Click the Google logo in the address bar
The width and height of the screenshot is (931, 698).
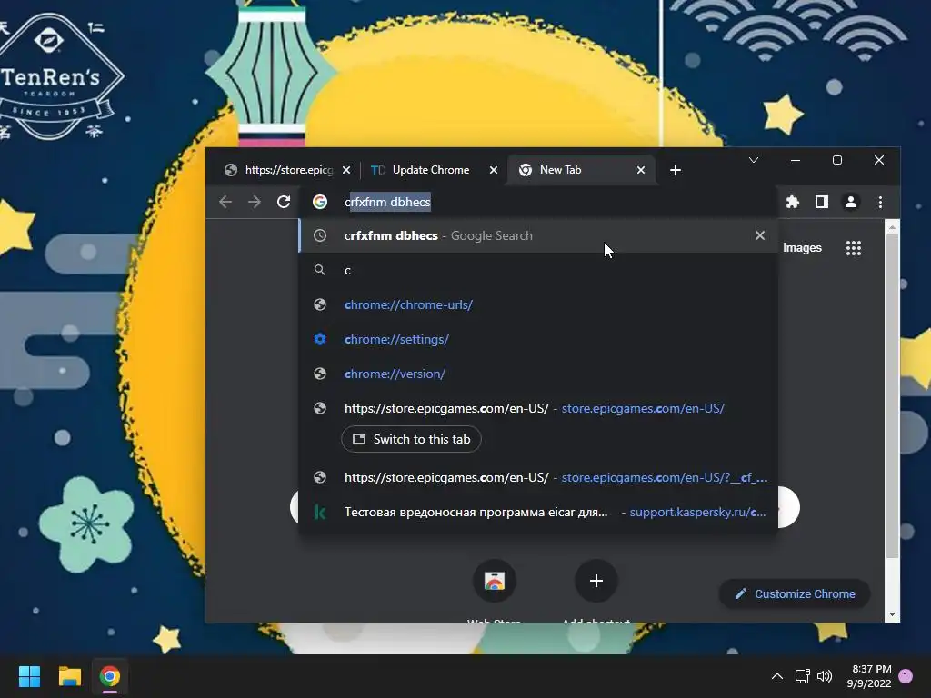pyautogui.click(x=320, y=202)
